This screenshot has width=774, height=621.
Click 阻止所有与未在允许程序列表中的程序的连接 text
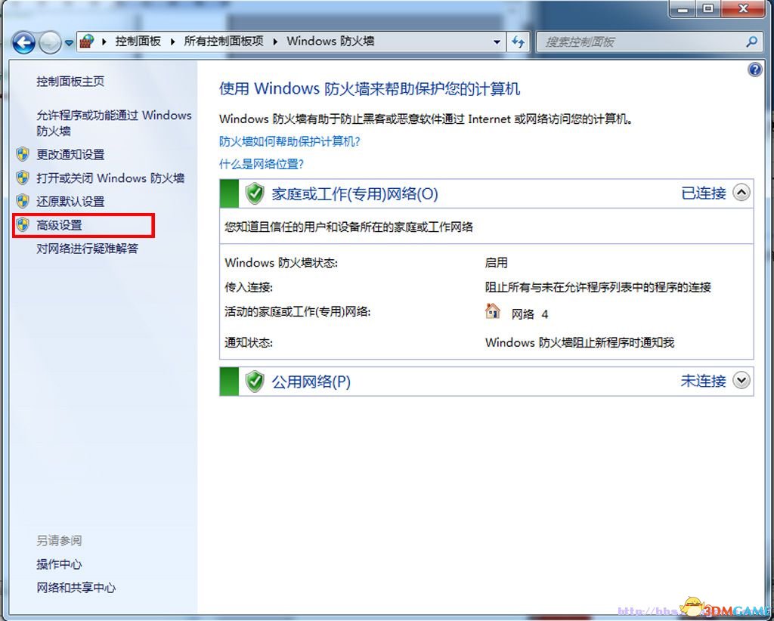pos(598,287)
